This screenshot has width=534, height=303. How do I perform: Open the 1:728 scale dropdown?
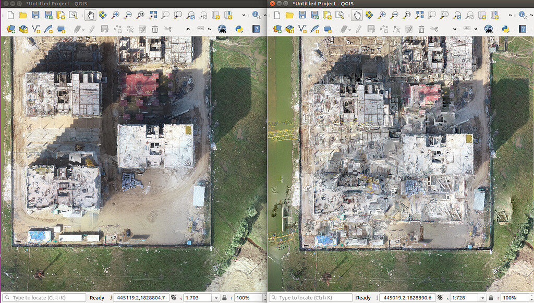(482, 298)
